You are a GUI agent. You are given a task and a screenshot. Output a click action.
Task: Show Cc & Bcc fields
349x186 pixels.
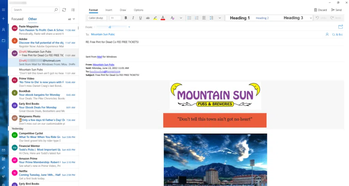[337, 34]
